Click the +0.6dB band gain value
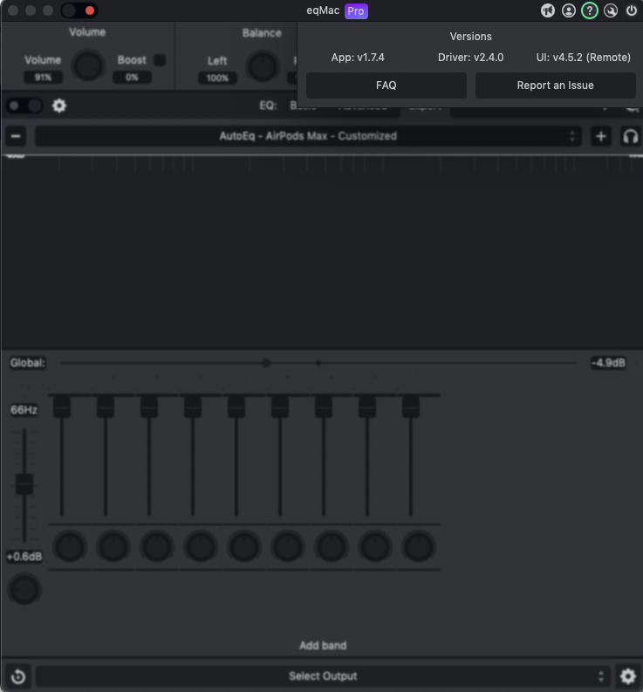 (24, 557)
